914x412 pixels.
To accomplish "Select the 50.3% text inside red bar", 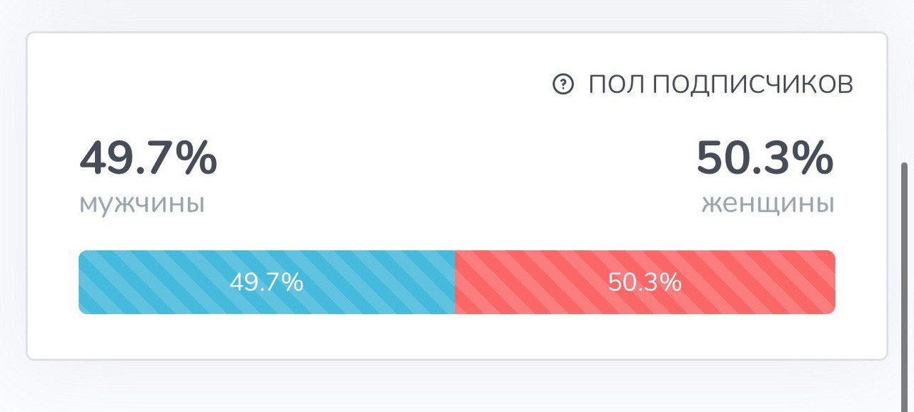I will (x=645, y=283).
